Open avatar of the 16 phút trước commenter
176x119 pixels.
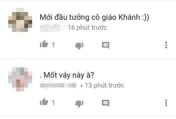[20, 20]
